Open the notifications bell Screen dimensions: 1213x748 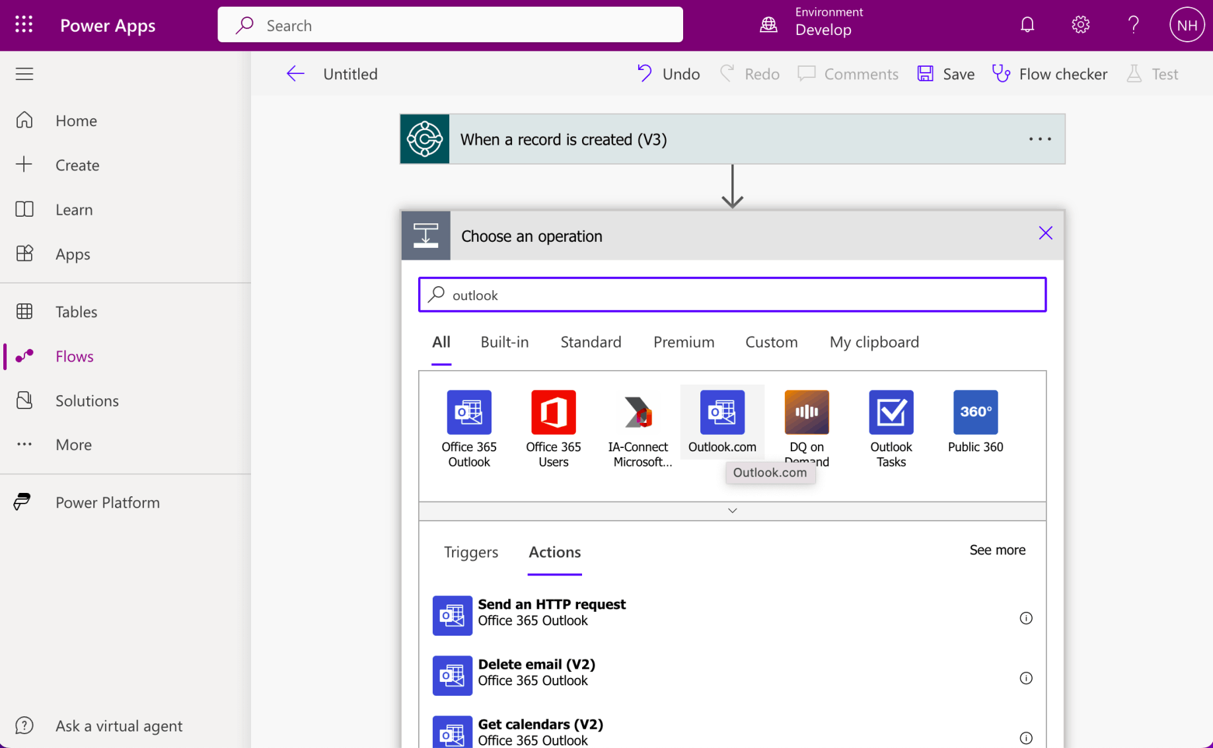coord(1027,25)
